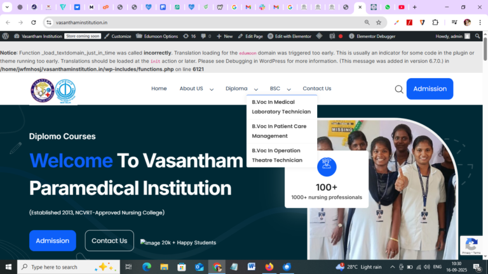
Task: Click New in the admin bar
Action: (x=225, y=36)
